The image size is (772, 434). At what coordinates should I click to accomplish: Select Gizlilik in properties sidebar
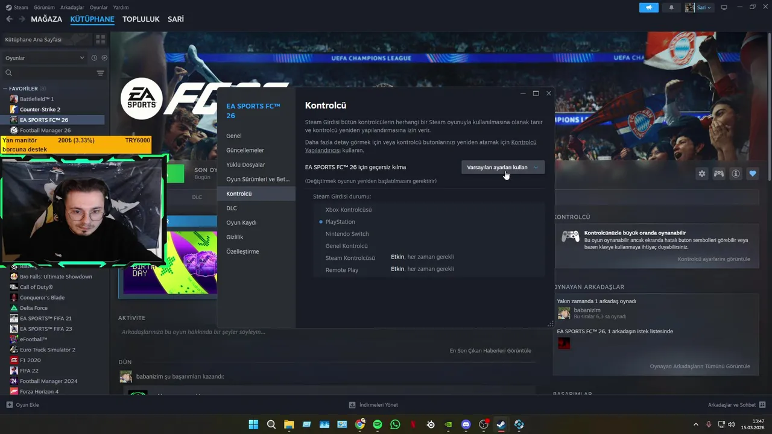[x=256, y=237]
